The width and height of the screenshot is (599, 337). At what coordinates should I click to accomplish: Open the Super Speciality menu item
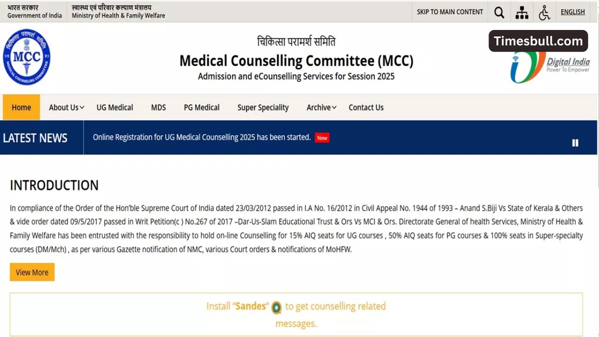point(263,107)
